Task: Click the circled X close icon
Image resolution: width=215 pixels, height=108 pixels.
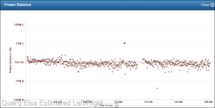Action: (212, 5)
